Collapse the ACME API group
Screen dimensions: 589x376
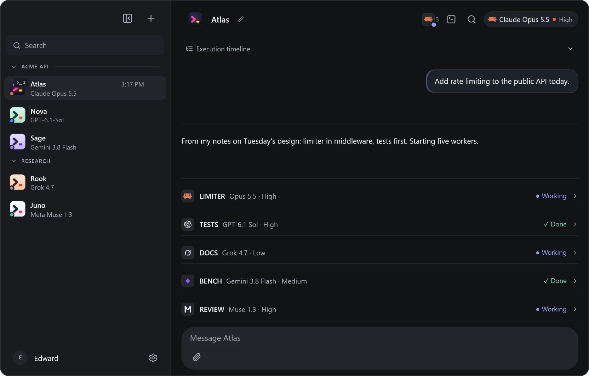[14, 67]
